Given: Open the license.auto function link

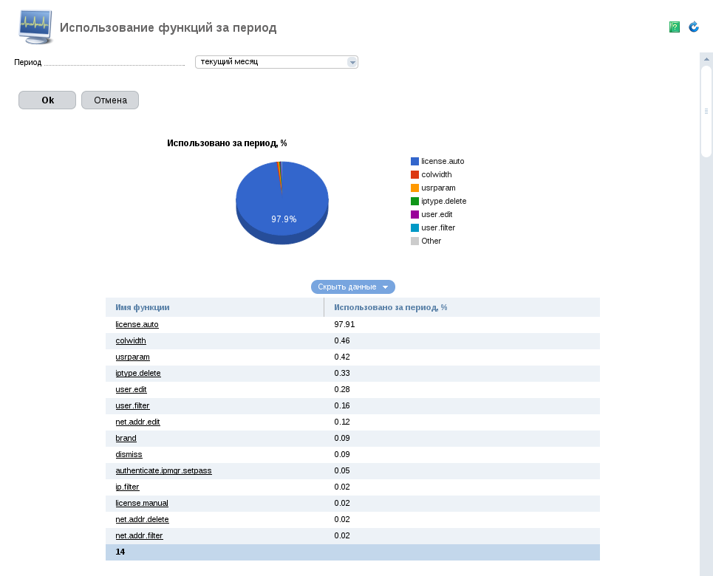Looking at the screenshot, I should (x=137, y=325).
